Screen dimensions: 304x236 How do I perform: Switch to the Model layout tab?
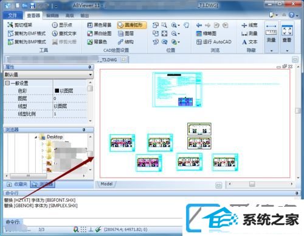[106, 184]
